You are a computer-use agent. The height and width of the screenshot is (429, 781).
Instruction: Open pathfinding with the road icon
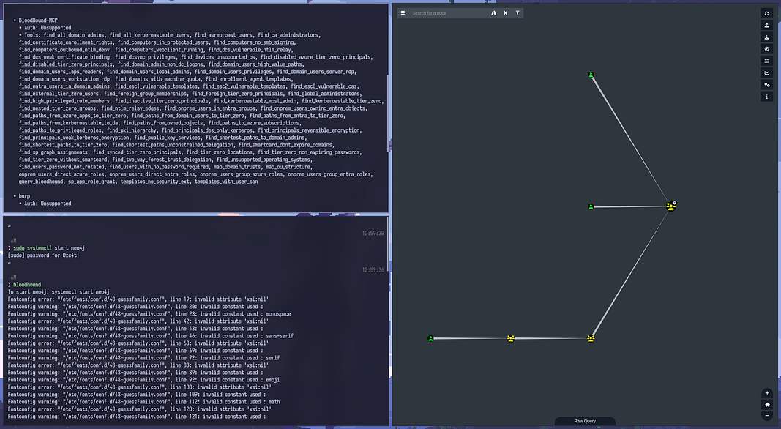click(493, 13)
